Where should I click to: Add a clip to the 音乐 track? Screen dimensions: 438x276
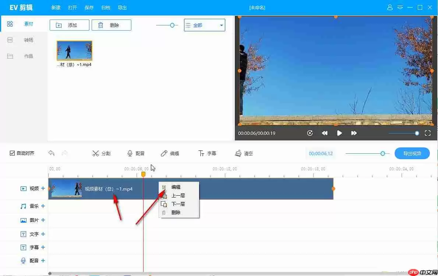click(43, 206)
